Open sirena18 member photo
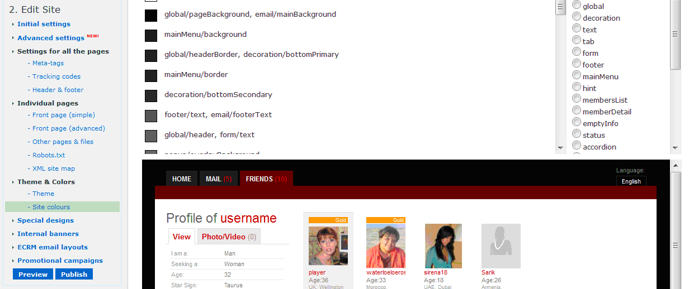This screenshot has height=289, width=689. tap(443, 245)
